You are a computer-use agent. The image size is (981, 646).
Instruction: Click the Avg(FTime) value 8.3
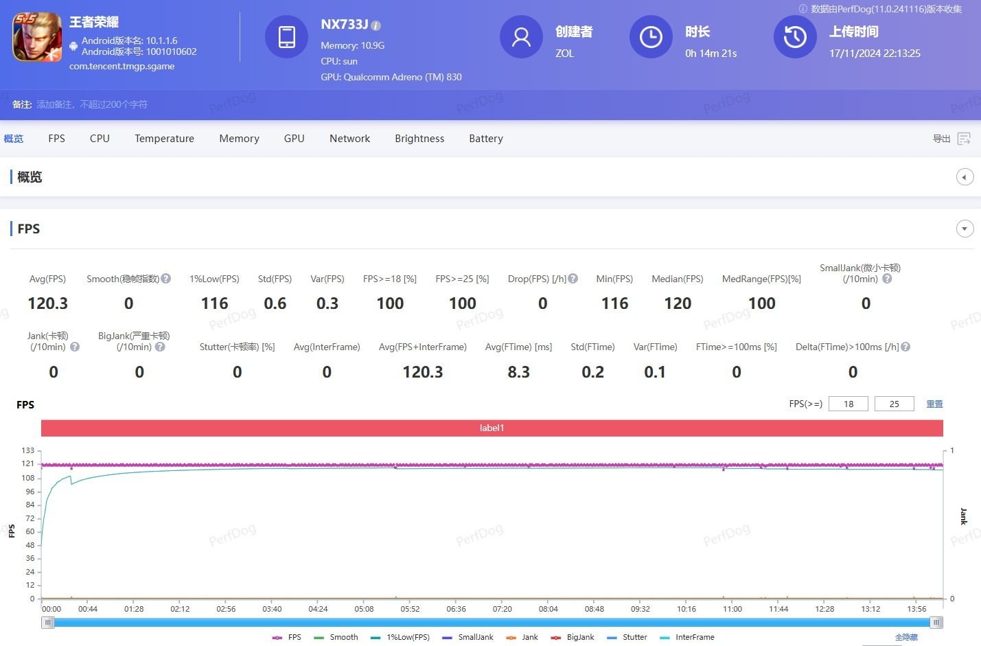[519, 372]
